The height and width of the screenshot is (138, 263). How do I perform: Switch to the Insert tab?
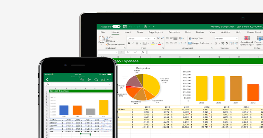(x=128, y=32)
